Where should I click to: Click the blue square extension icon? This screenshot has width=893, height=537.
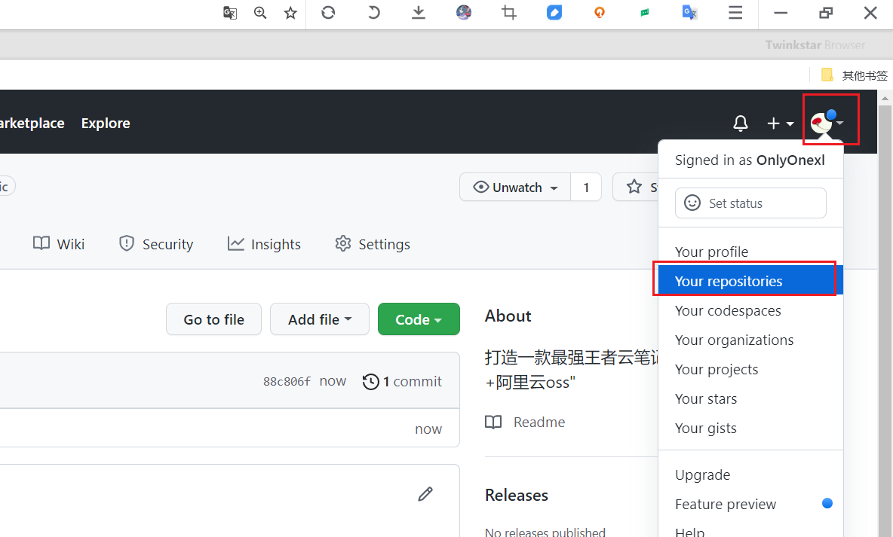pos(554,13)
